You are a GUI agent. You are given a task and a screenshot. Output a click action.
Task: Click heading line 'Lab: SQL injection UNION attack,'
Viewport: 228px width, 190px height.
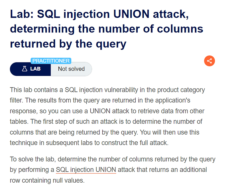(x=99, y=14)
